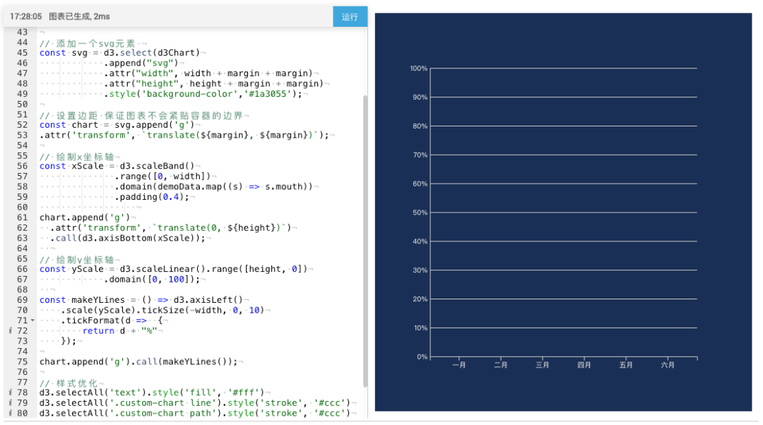Image resolution: width=763 pixels, height=425 pixels.
Task: Click the blue 运行 run button
Action: coord(350,17)
